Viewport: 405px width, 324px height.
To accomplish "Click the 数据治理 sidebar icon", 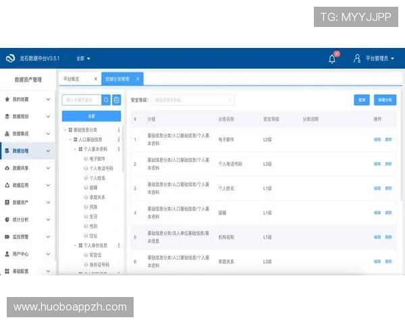I will point(7,151).
